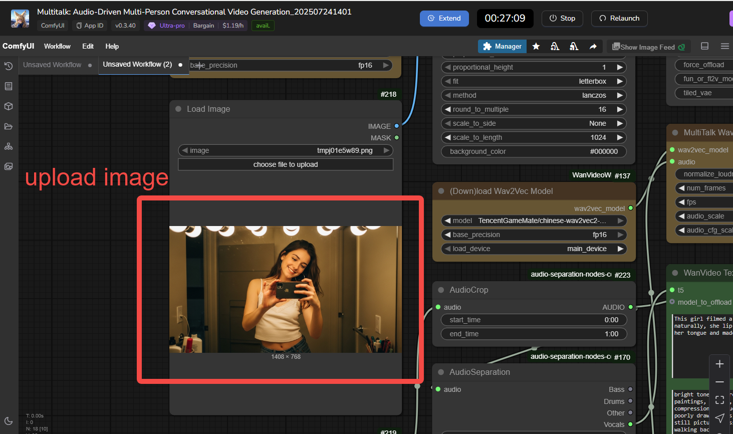This screenshot has width=733, height=434.
Task: Collapse the WanVideo Text node dot
Action: click(x=675, y=273)
